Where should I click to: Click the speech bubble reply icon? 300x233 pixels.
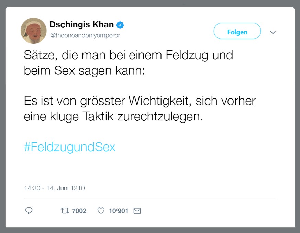click(29, 211)
